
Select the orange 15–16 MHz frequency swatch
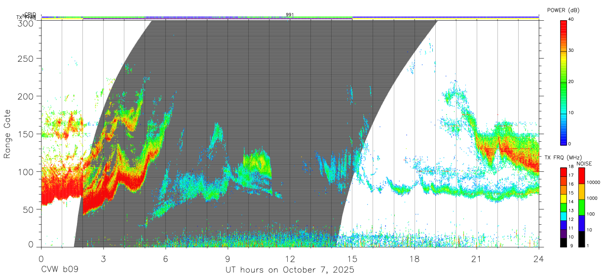564,190
